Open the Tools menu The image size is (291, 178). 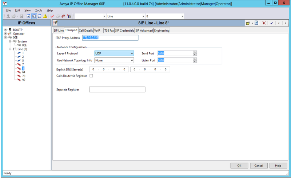coord(39,11)
